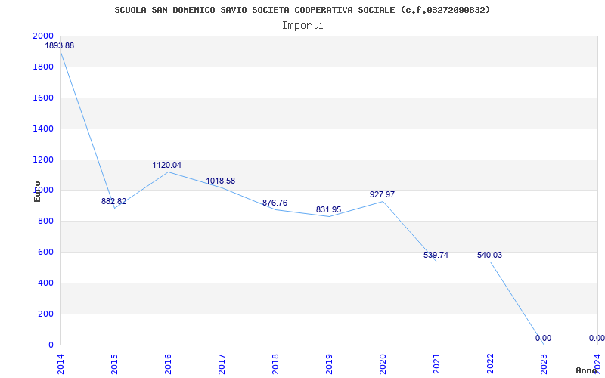Click the 1800 y-axis tick label
Image resolution: width=605 pixels, height=378 pixels.
[x=43, y=67]
